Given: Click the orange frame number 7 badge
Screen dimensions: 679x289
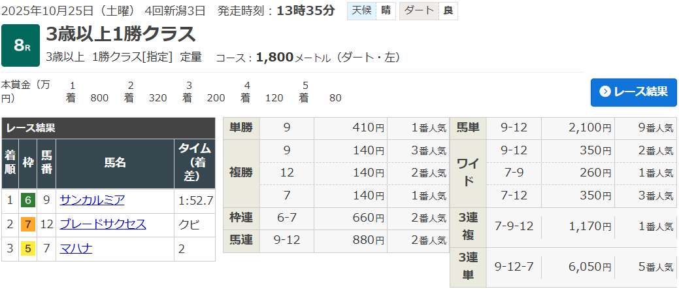Looking at the screenshot, I should click(x=27, y=225).
